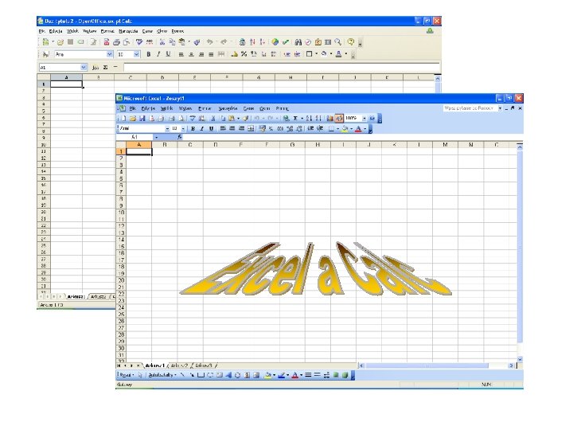
Task: Click Excel horizontal scrollbar
Action: 436,365
